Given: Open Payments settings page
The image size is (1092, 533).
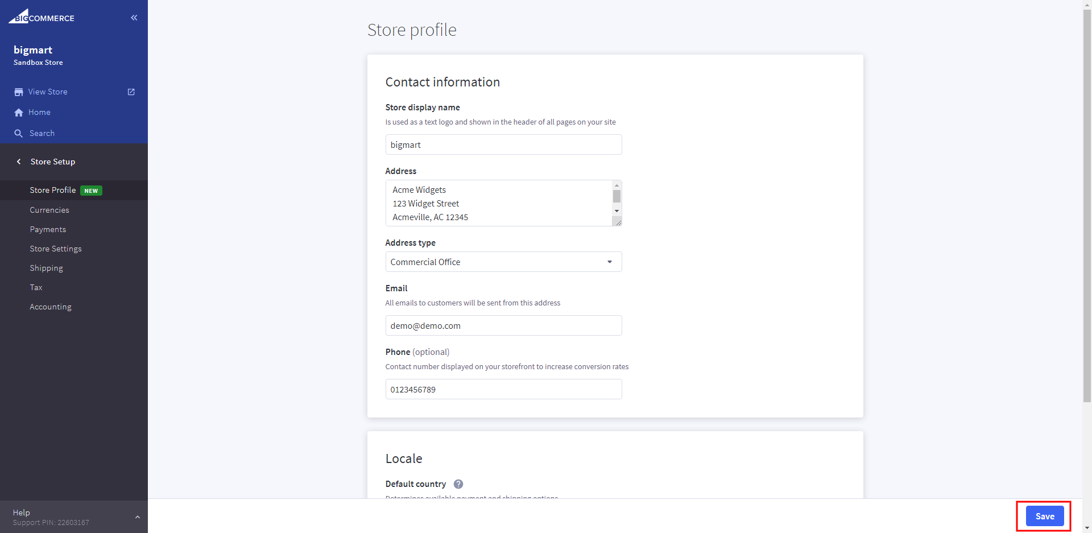Looking at the screenshot, I should pos(48,230).
